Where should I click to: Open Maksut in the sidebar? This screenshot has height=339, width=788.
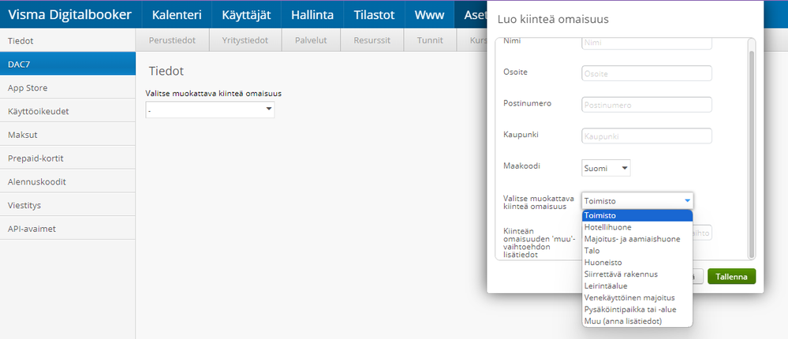[68, 135]
